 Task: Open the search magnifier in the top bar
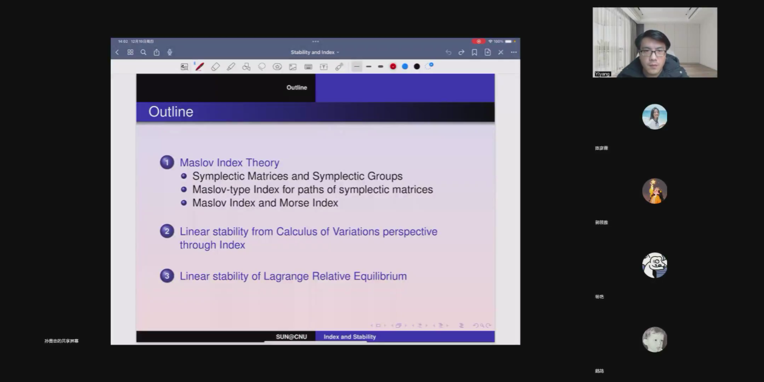pyautogui.click(x=143, y=52)
